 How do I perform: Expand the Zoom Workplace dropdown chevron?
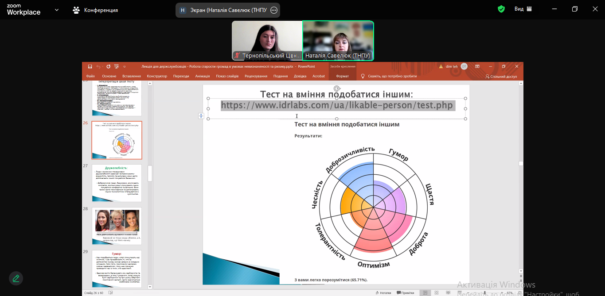tap(56, 10)
